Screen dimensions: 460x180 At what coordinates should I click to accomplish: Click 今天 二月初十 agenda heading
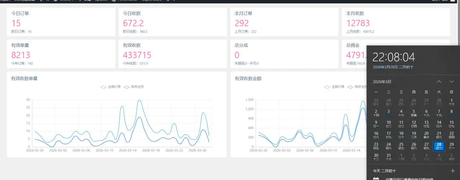(x=385, y=171)
